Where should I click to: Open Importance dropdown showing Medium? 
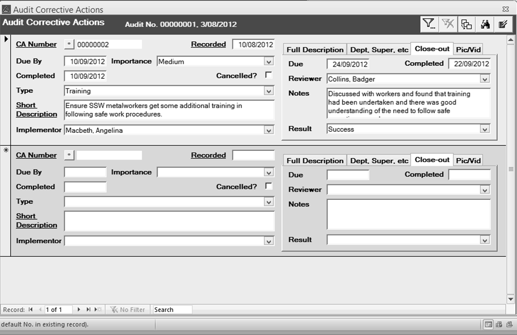(269, 62)
